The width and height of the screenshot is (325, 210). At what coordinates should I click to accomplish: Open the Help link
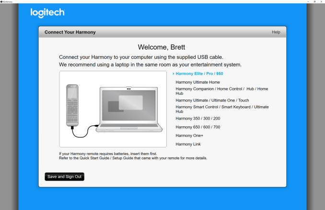276,32
